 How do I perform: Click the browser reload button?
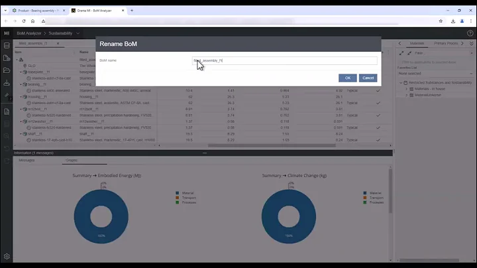pos(24,21)
